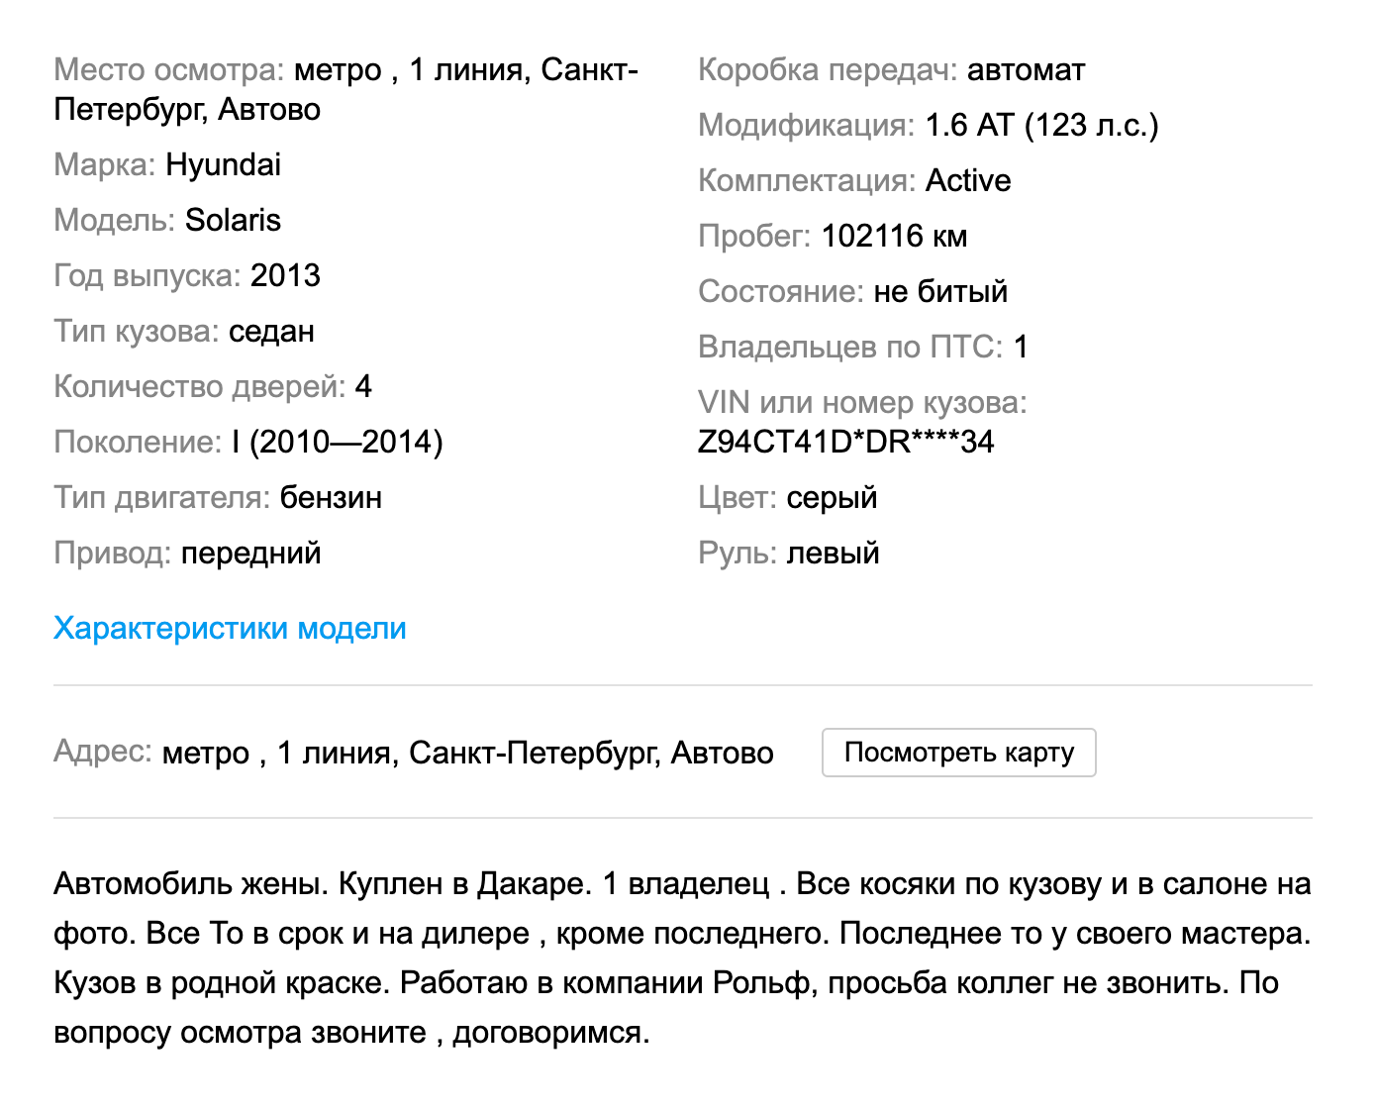Screen dimensions: 1376x1112
Task: Click the VIN number Z94CT41D*DR****34
Action: pos(845,442)
